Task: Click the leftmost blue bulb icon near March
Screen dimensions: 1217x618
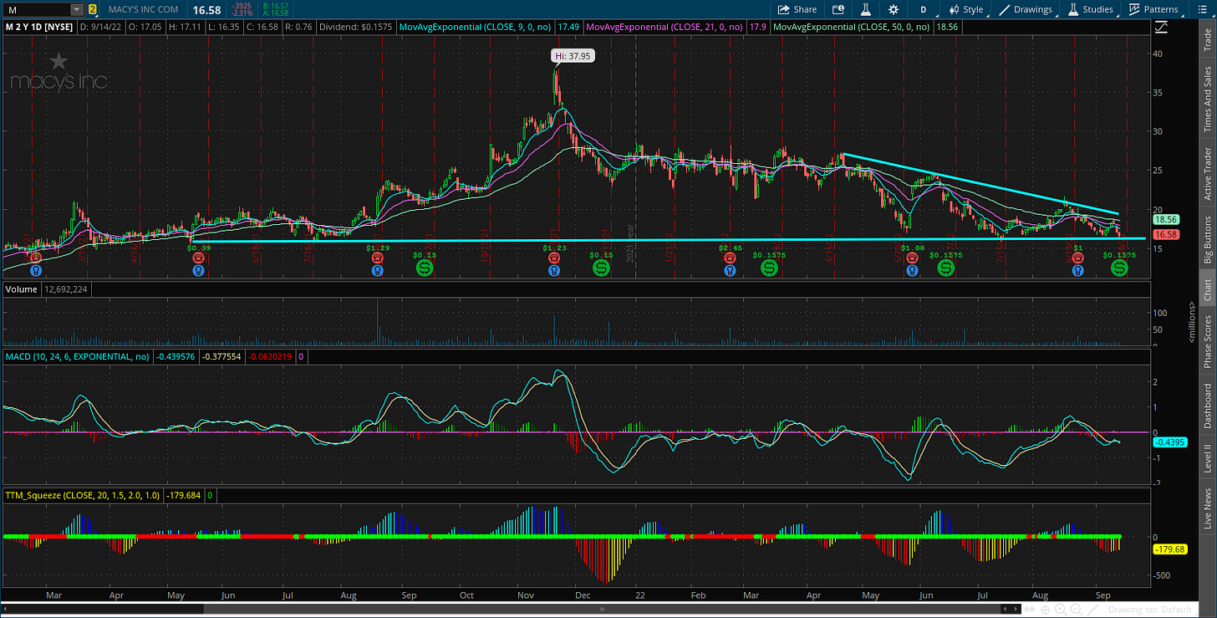Action: [36, 270]
